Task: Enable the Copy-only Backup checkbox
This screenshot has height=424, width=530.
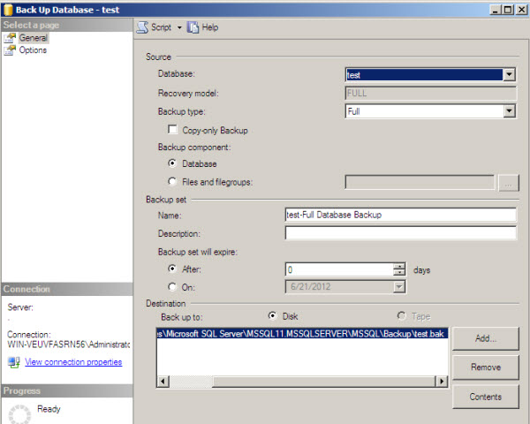Action: coord(172,130)
